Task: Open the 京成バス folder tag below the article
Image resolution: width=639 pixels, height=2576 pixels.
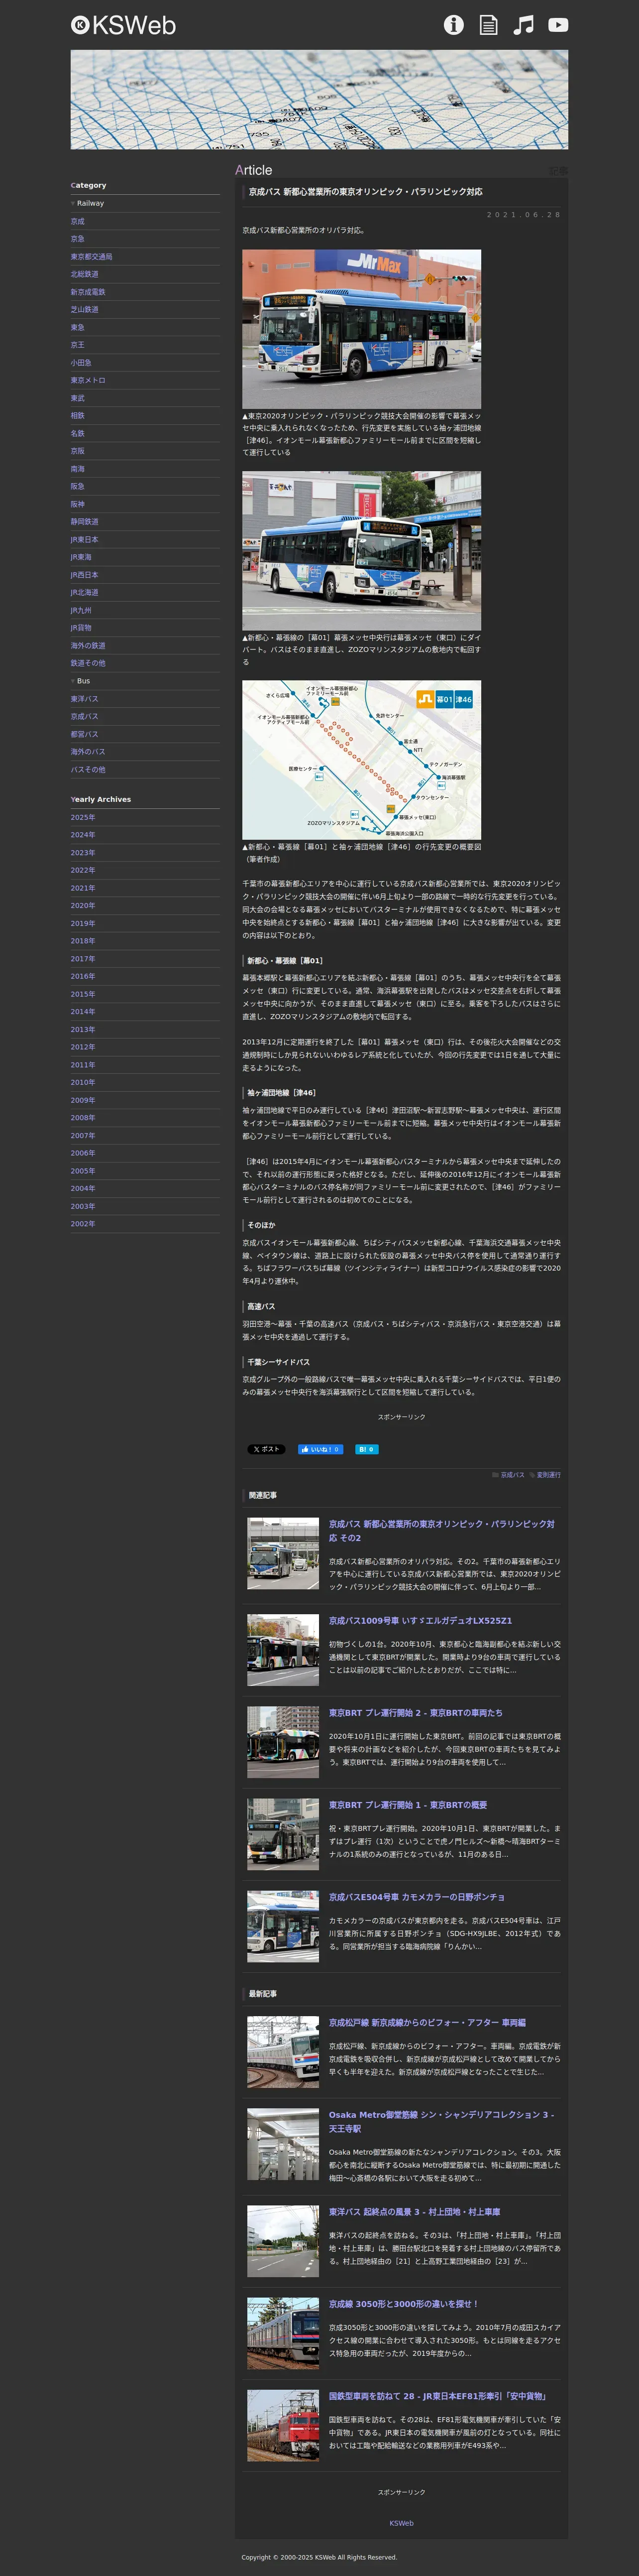Action: point(511,1475)
